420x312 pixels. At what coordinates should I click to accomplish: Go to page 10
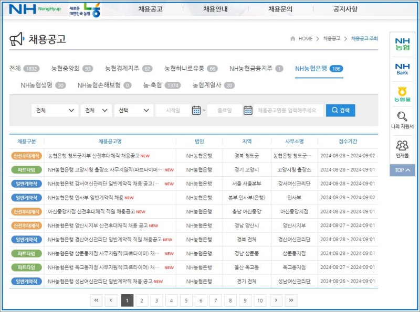coord(260,300)
